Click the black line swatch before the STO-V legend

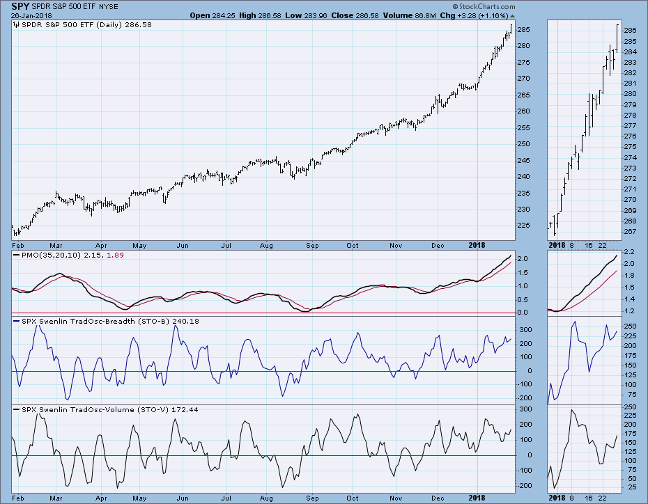[17, 409]
